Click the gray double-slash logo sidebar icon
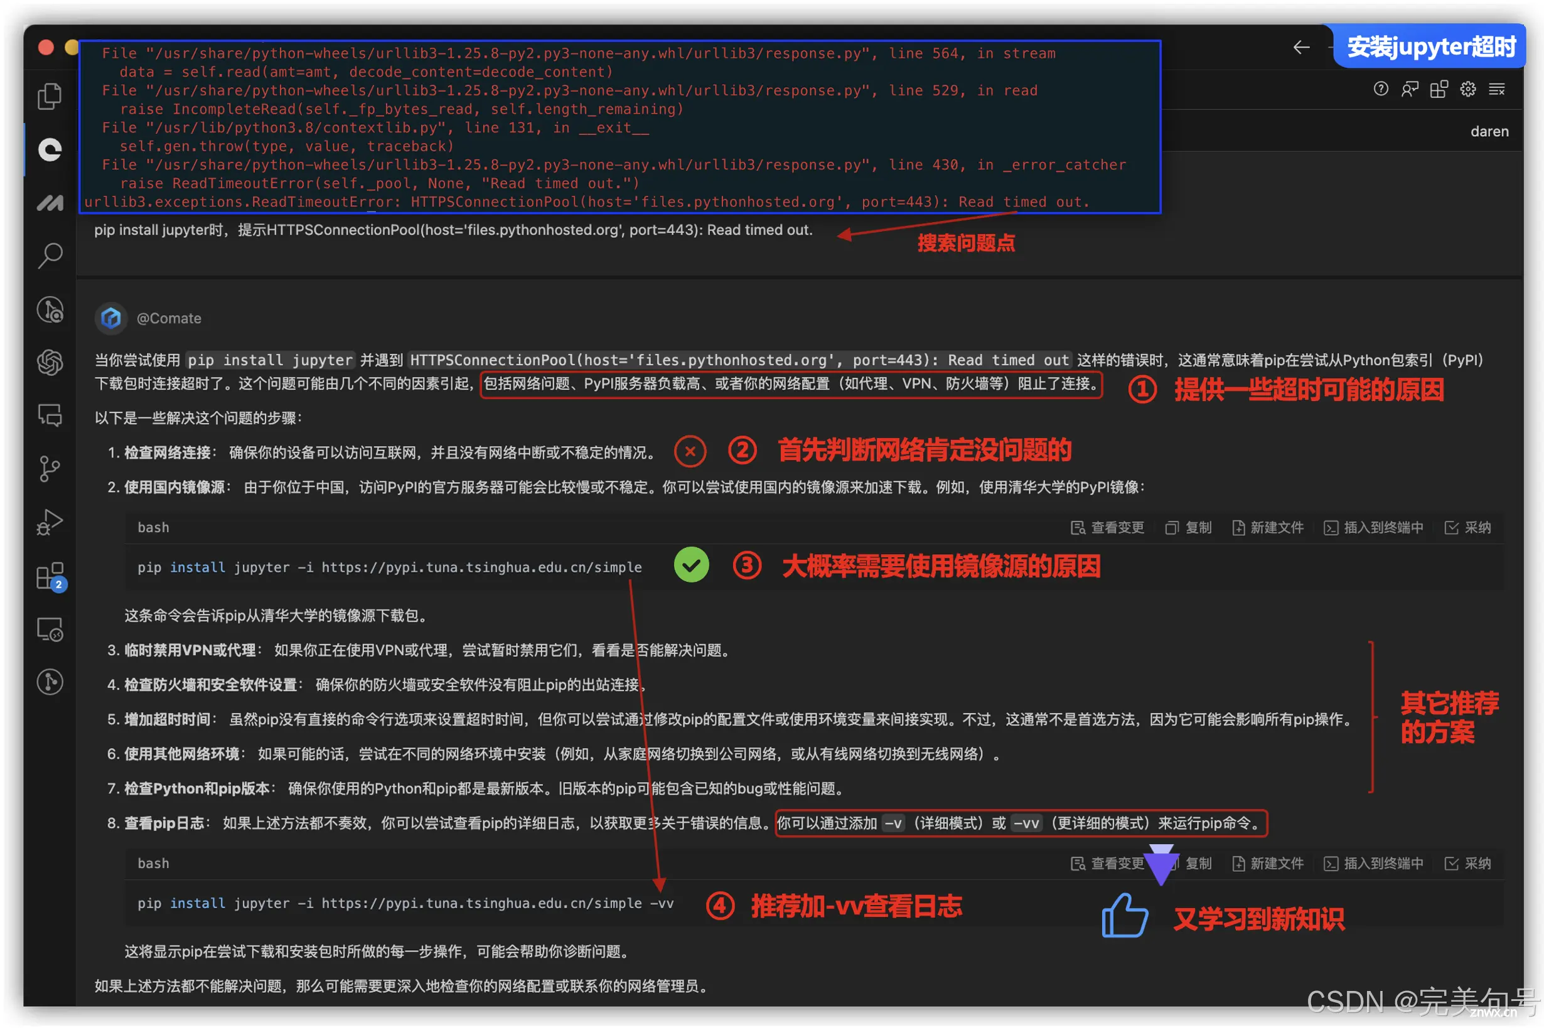 (49, 203)
